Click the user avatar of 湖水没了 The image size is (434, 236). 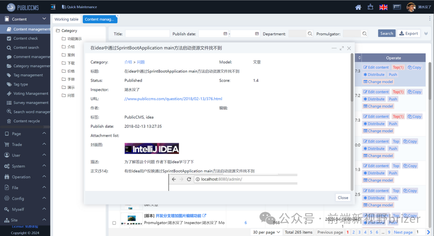411,7
